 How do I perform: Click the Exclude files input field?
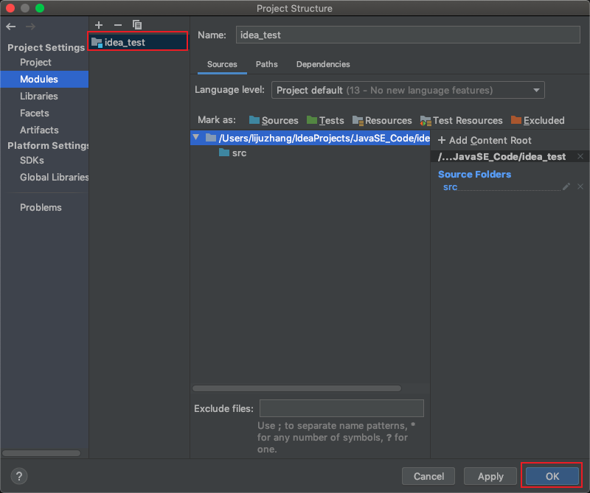(x=341, y=408)
